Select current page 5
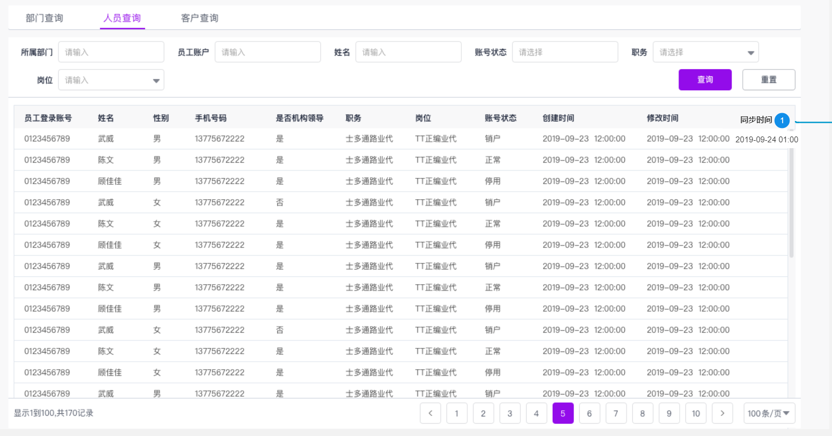Image resolution: width=832 pixels, height=436 pixels. [563, 413]
